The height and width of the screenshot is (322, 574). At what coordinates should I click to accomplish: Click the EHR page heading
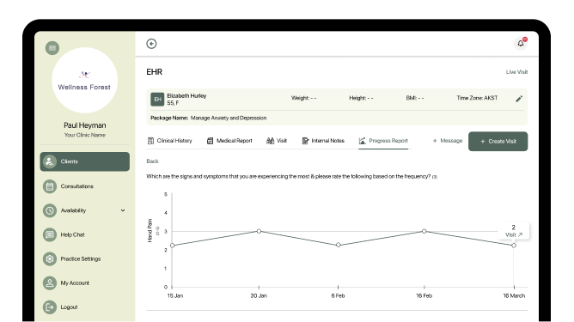click(x=154, y=72)
